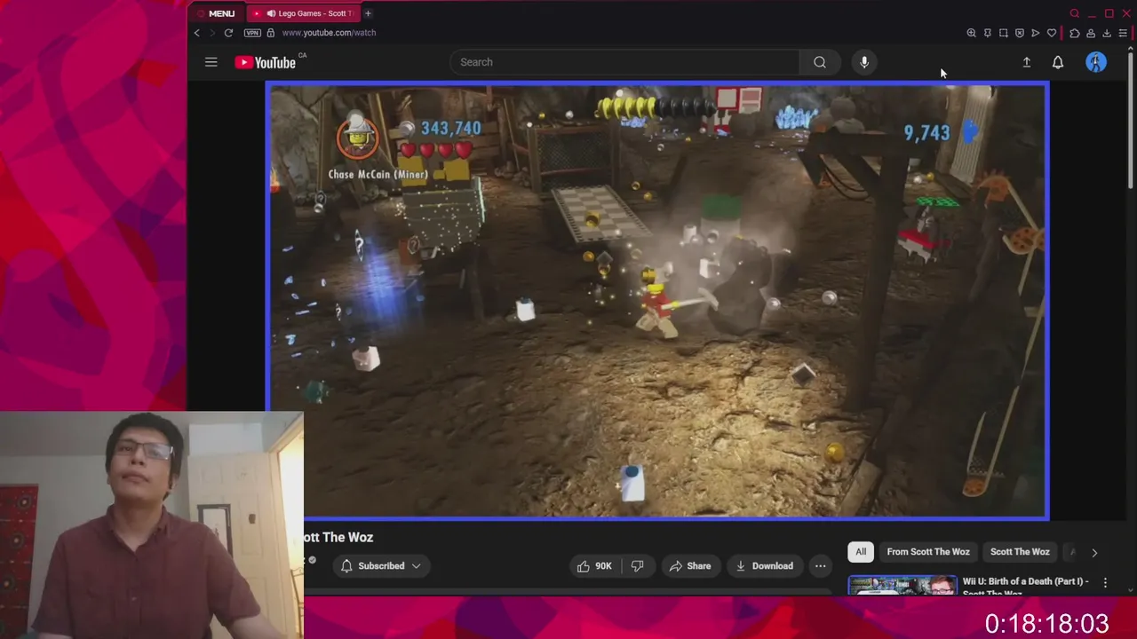Bookmark page with the heart icon
This screenshot has width=1137, height=639.
[x=1052, y=33]
